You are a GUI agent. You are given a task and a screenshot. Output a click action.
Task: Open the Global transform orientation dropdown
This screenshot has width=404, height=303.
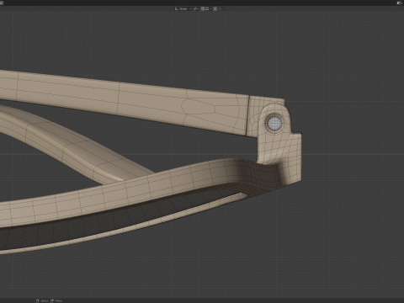(183, 9)
